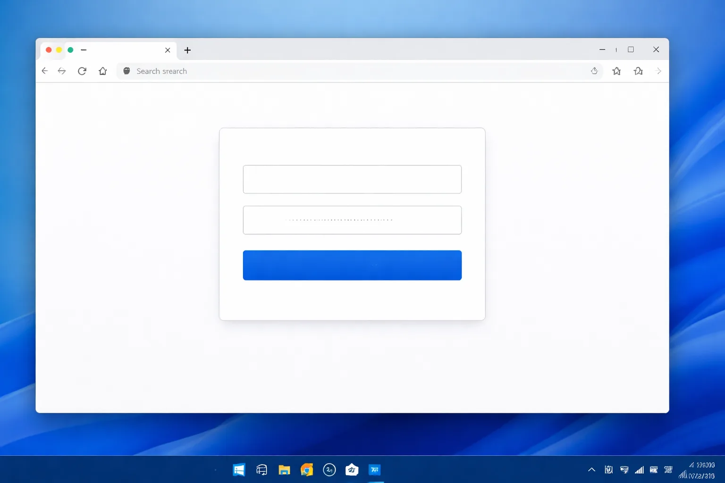
Task: Open the clock and date in taskbar
Action: pos(697,470)
